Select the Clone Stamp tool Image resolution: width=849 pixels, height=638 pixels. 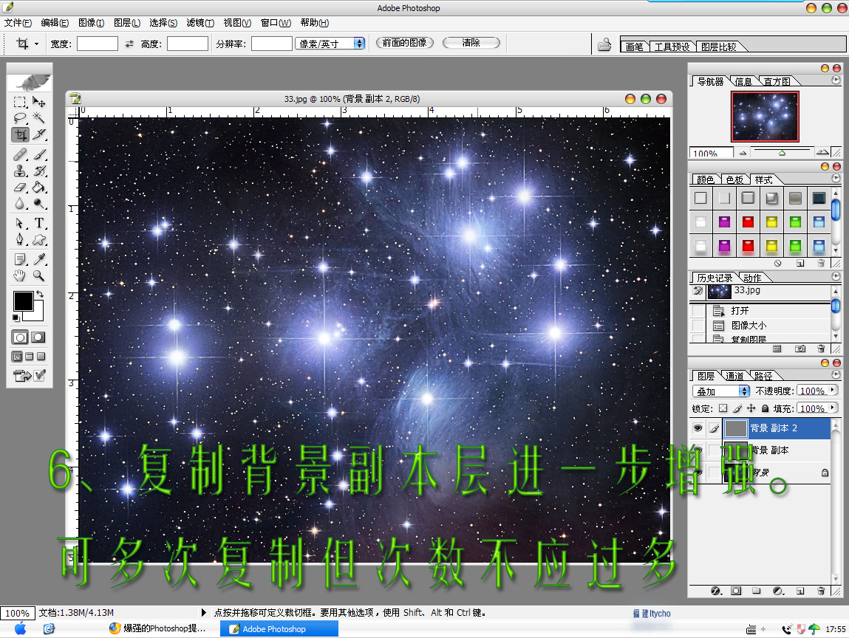tap(20, 171)
